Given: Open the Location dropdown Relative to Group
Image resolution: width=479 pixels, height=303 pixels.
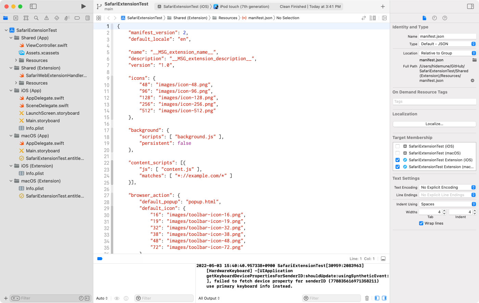Looking at the screenshot, I should 448,53.
